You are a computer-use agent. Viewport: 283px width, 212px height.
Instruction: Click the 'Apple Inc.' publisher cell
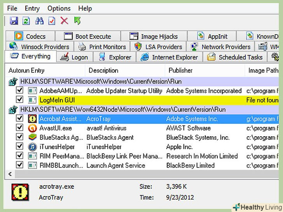(x=179, y=147)
